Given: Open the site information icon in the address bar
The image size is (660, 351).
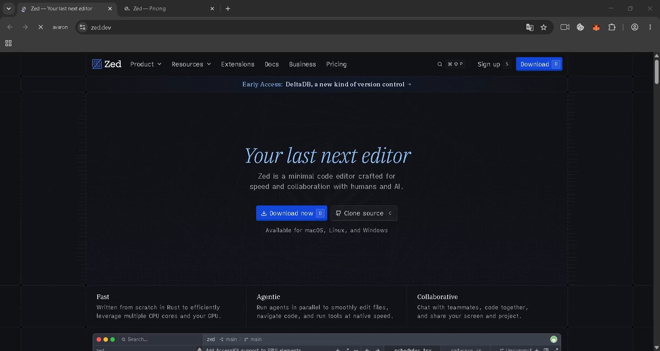Looking at the screenshot, I should click(x=82, y=27).
